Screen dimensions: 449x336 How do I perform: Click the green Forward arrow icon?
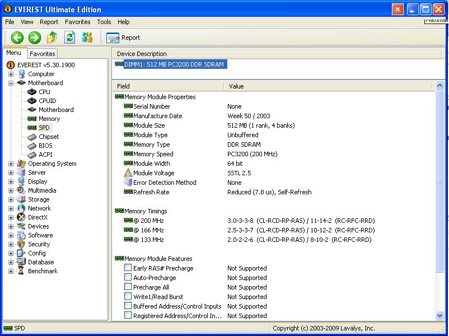point(35,38)
